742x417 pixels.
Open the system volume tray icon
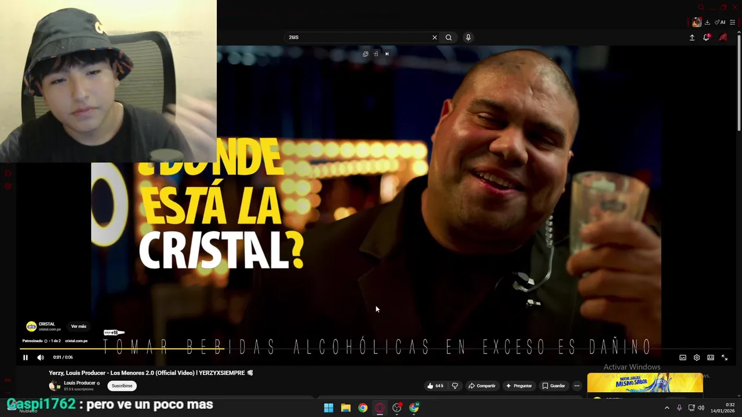coord(701,408)
